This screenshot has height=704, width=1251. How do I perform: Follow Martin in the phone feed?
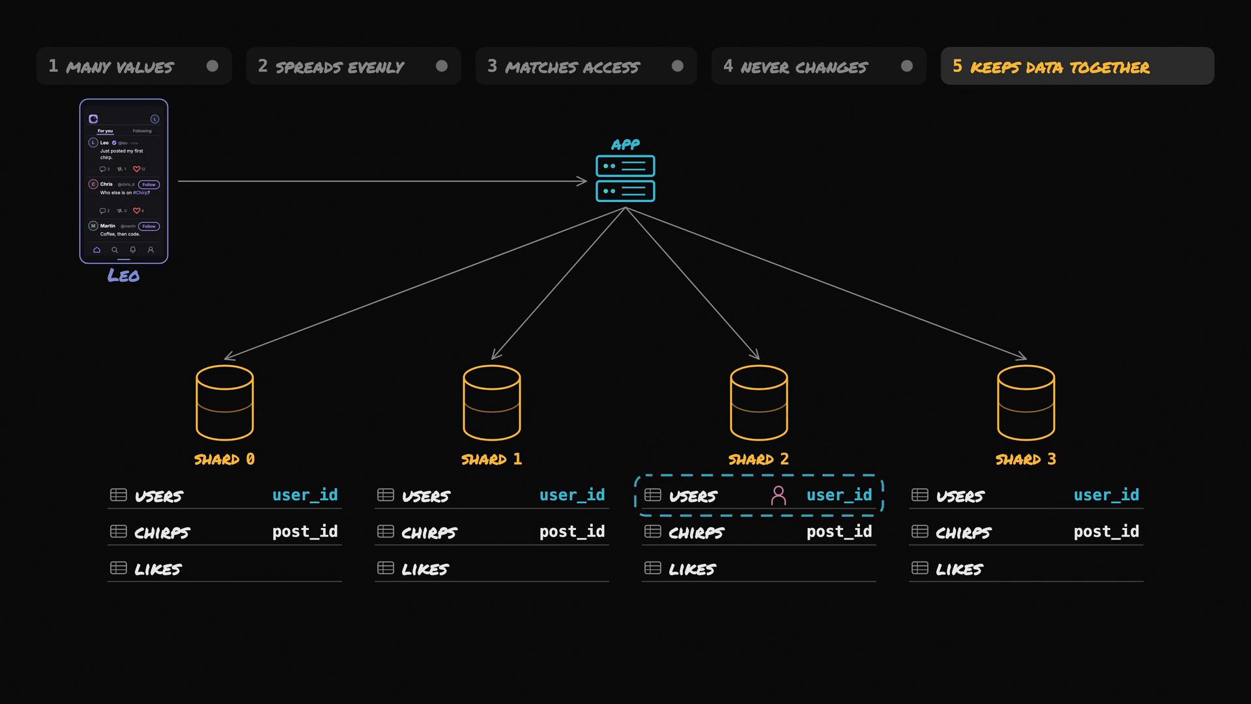149,226
